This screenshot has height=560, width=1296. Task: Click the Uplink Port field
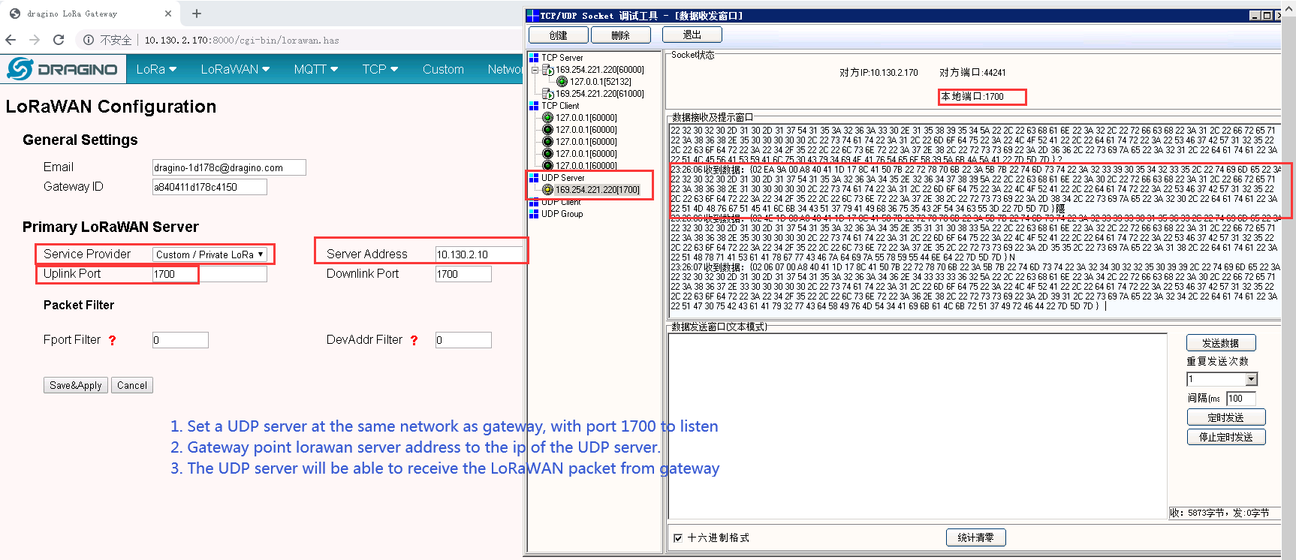point(209,274)
